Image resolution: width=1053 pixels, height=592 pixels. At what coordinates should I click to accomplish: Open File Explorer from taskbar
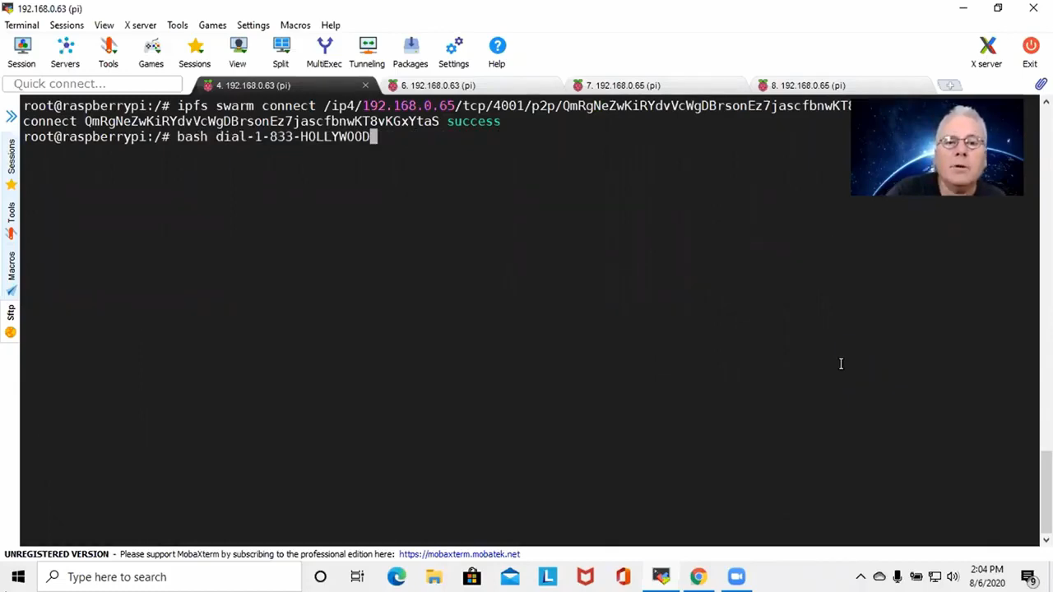coord(434,576)
